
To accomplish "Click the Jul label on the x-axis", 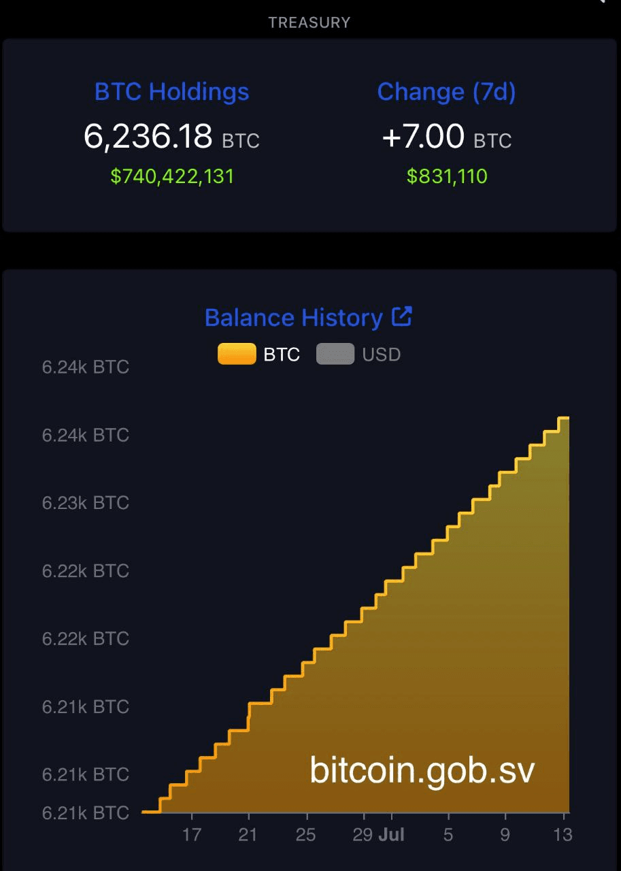I will pos(391,834).
